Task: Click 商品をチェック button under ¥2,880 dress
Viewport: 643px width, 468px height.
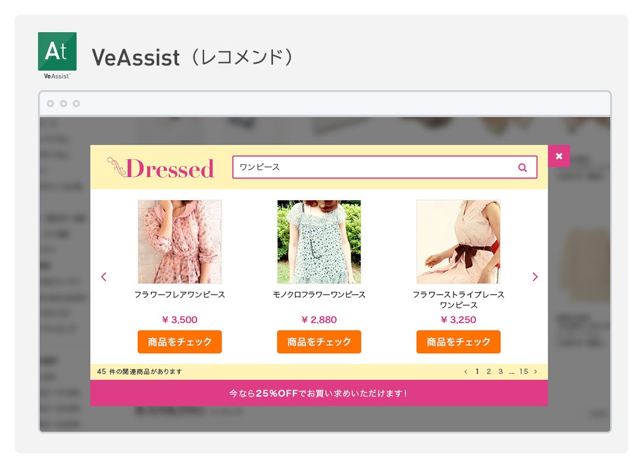Action: tap(319, 342)
